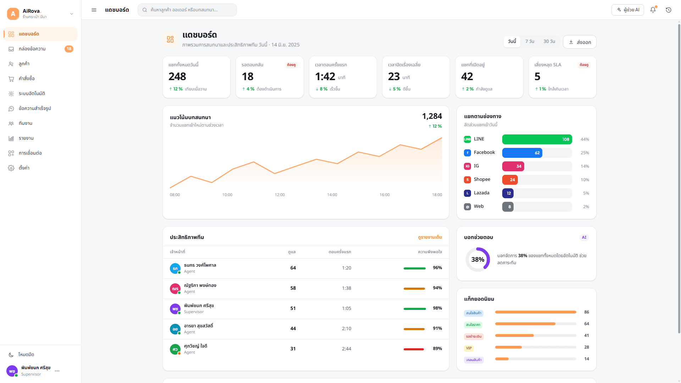Select the รอชำระเงิน tag

point(474,337)
